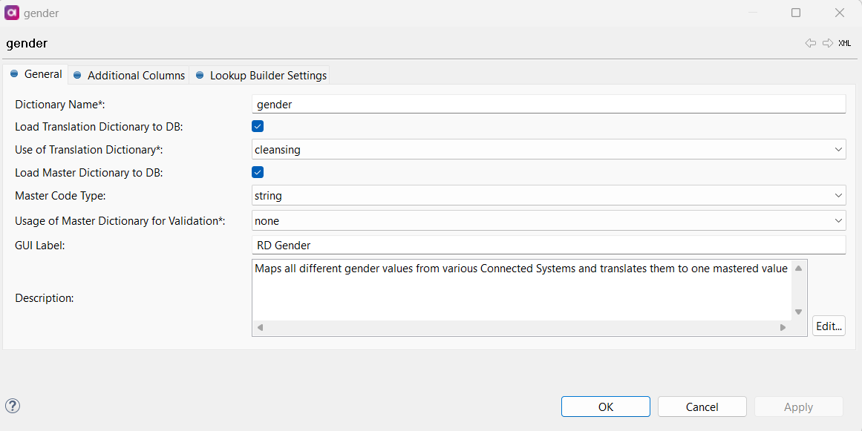
Task: Open the XML view icon
Action: pos(844,43)
